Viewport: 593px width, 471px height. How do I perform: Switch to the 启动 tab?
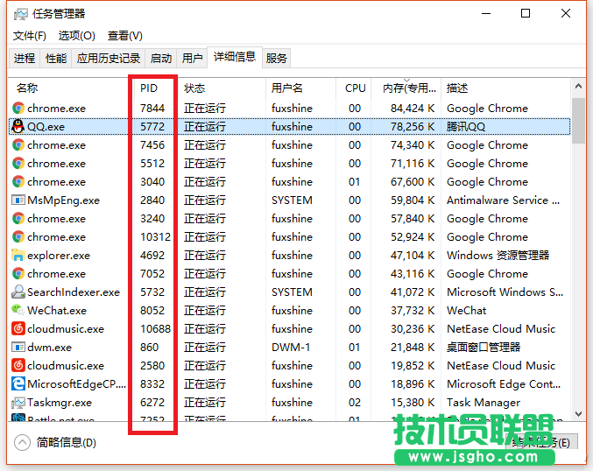tap(161, 58)
